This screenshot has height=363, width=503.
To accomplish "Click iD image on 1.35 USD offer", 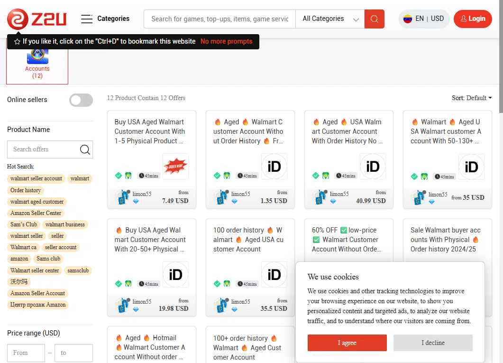I will [274, 166].
